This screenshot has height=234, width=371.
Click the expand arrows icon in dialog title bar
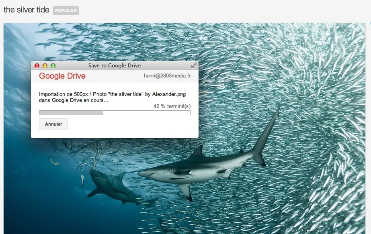click(194, 65)
